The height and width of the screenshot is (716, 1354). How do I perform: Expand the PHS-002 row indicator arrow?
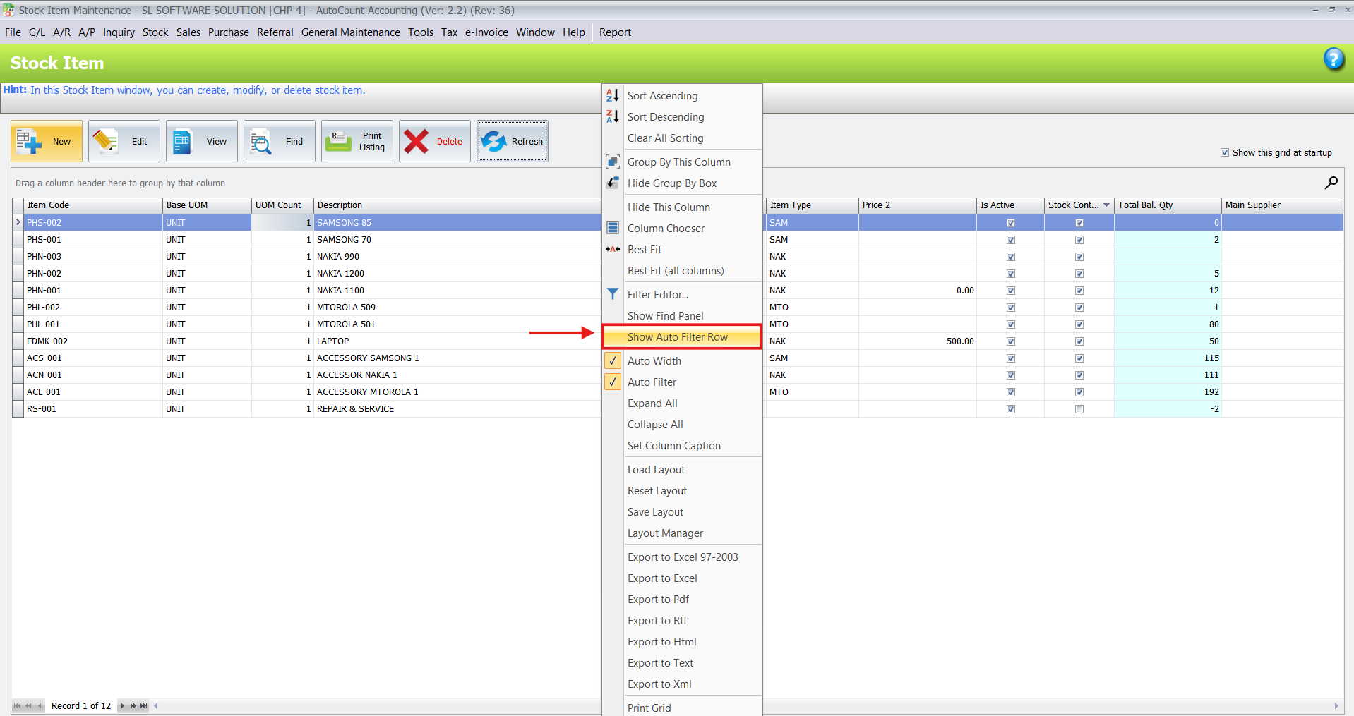[18, 222]
